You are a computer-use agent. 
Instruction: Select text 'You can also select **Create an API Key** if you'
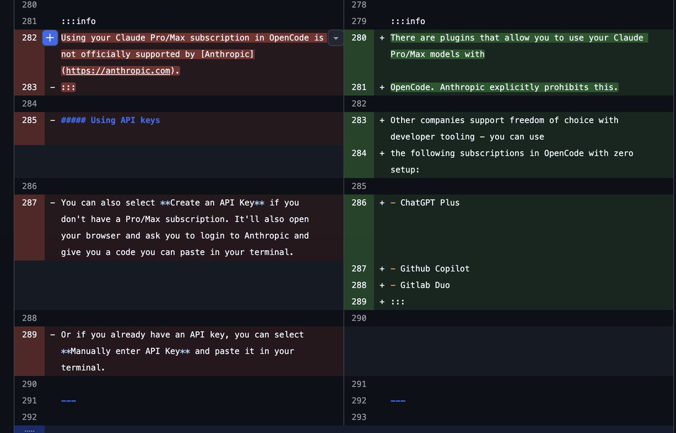180,202
